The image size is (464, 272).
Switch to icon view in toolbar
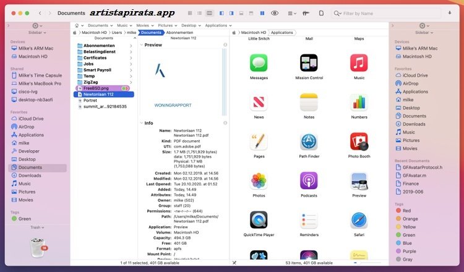pyautogui.click(x=190, y=13)
